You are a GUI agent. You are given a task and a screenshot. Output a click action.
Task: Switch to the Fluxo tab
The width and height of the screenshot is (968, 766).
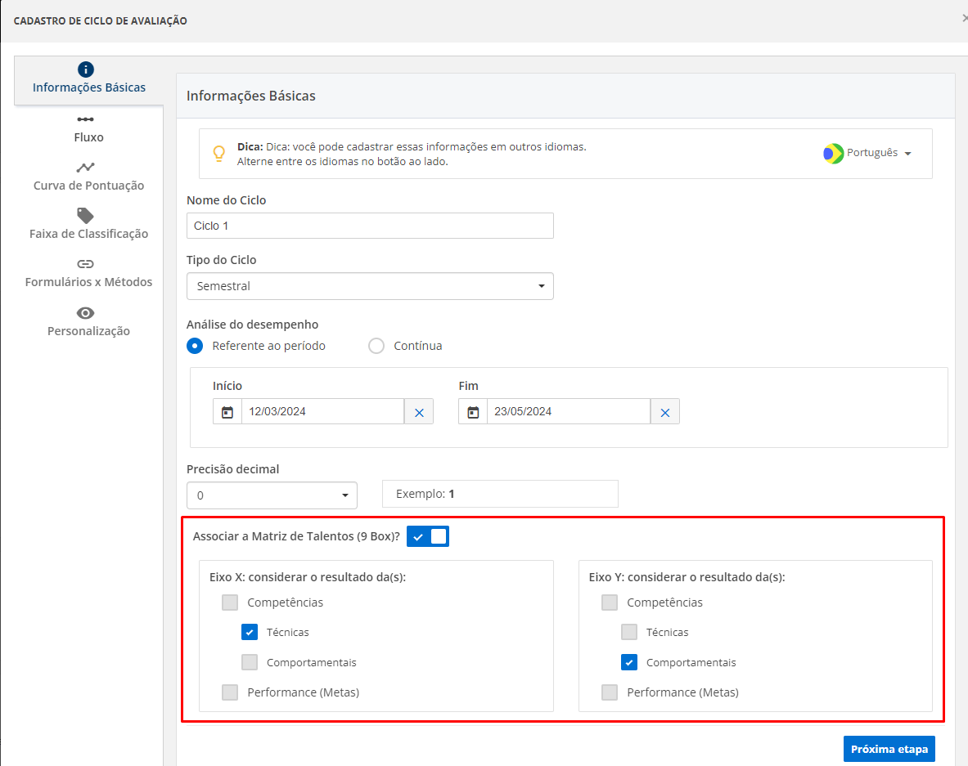pos(88,137)
